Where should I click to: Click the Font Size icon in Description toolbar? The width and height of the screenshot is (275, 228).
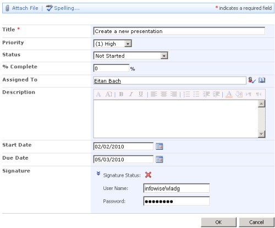(x=109, y=94)
